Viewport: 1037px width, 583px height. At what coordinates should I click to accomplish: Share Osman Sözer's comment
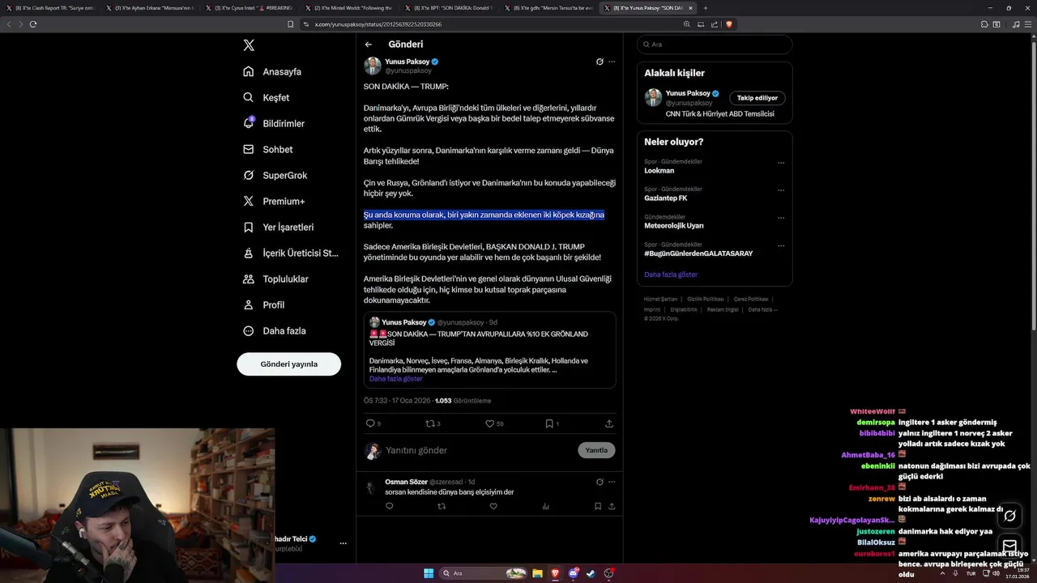611,506
